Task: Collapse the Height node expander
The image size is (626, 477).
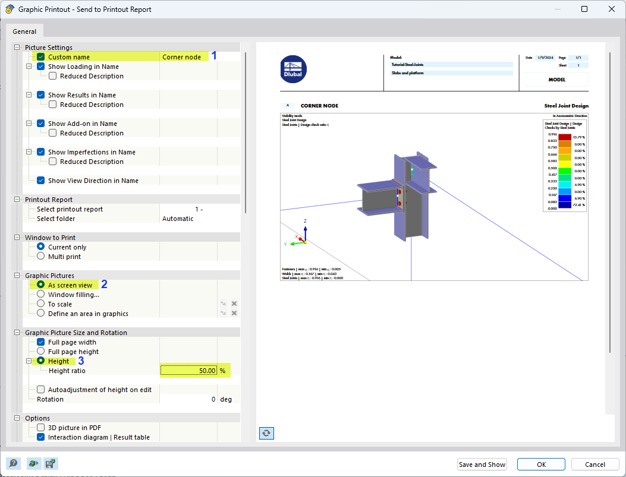Action: (29, 361)
